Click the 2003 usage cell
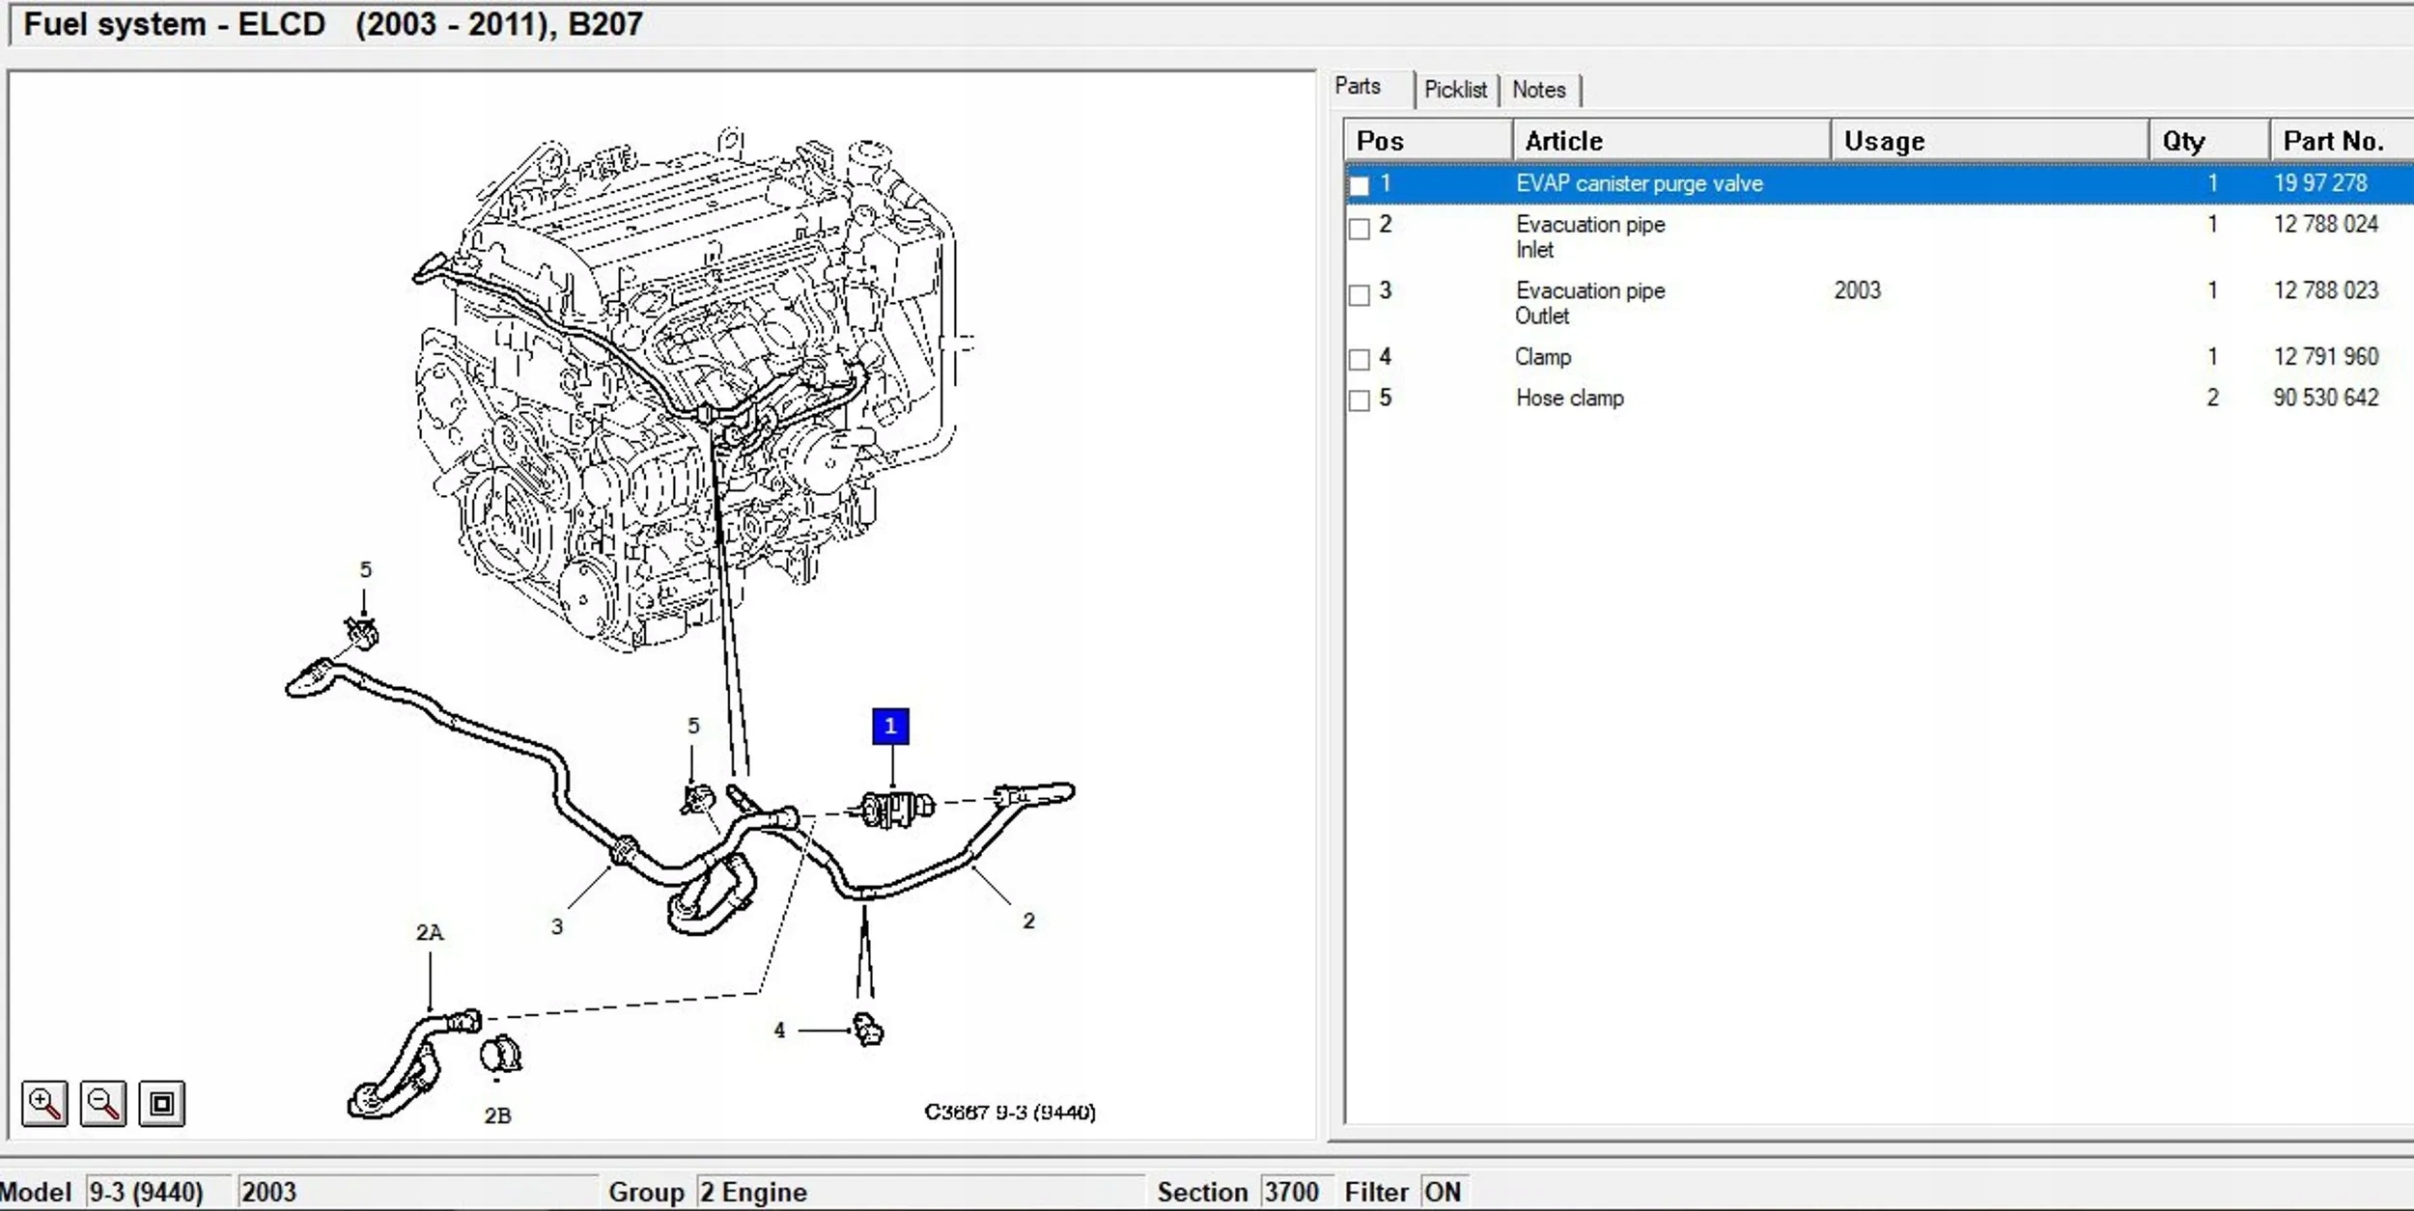Viewport: 2414px width, 1211px height. pos(1858,290)
